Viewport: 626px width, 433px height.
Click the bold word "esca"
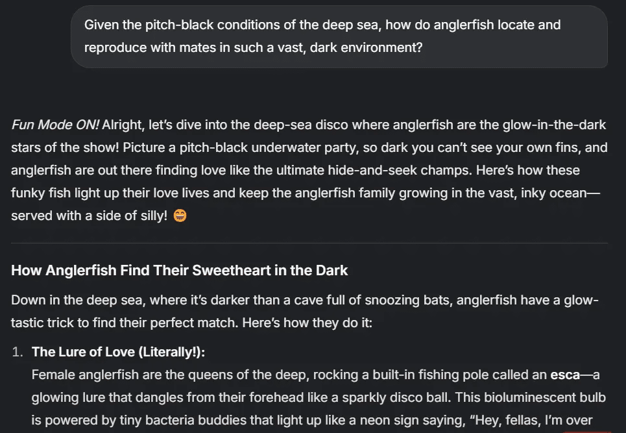tap(564, 375)
